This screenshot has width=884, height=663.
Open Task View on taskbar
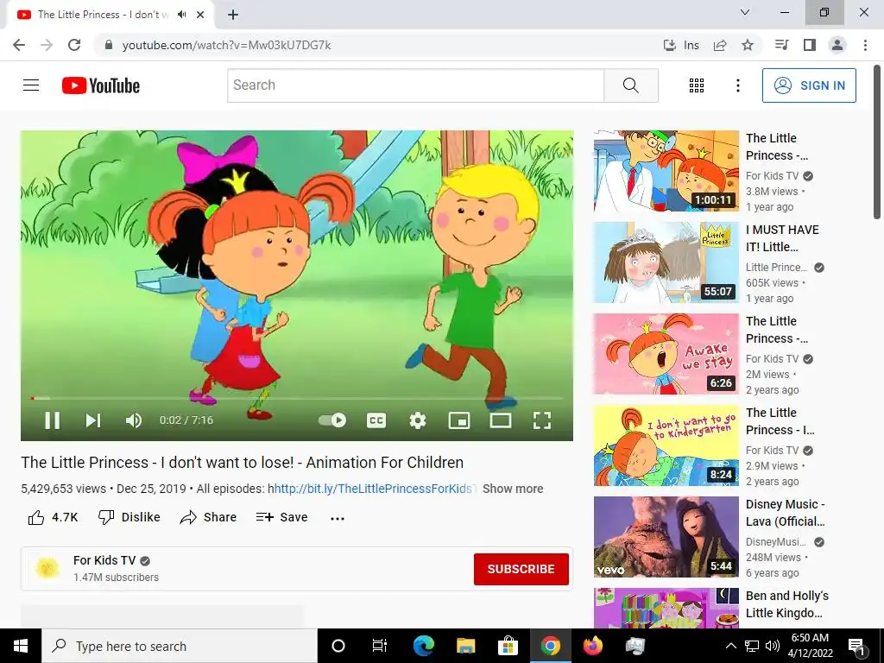[380, 646]
